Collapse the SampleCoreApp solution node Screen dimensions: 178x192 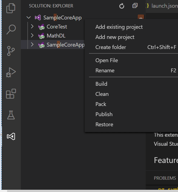tap(28, 18)
